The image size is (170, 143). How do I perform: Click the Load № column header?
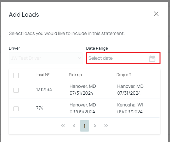[x=43, y=75]
